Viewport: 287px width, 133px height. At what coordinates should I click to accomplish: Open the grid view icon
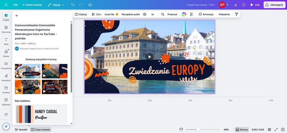coord(269,130)
